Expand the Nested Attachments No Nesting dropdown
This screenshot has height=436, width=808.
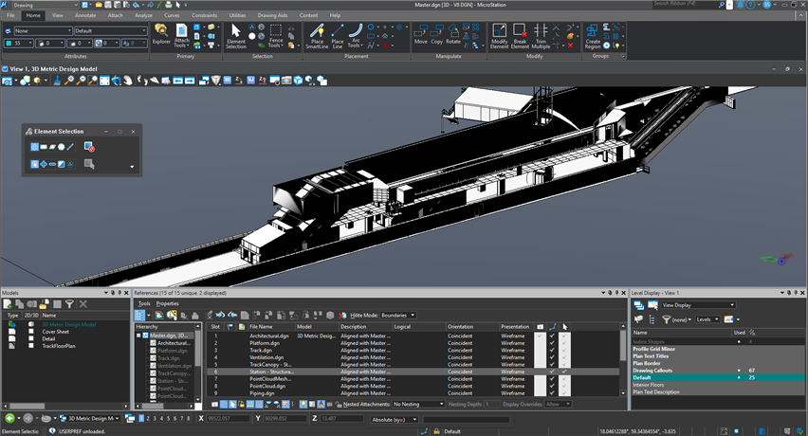(x=418, y=404)
